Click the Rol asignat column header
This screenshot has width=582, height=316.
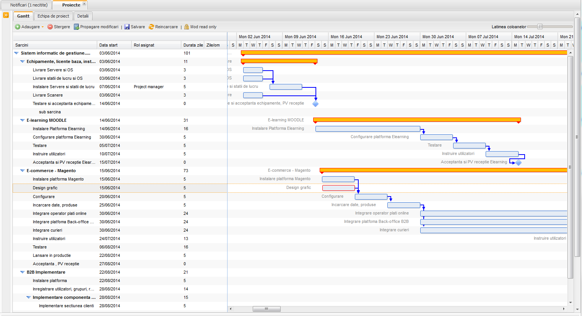click(x=156, y=45)
